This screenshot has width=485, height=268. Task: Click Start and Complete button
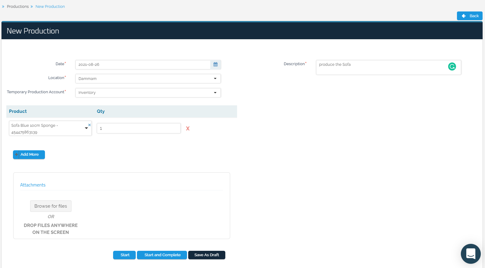pos(162,255)
